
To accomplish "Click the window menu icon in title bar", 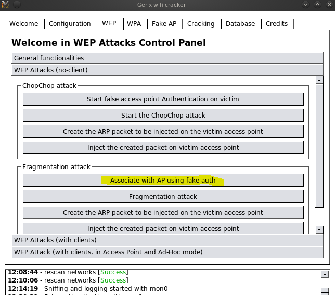I will pyautogui.click(x=5, y=5).
